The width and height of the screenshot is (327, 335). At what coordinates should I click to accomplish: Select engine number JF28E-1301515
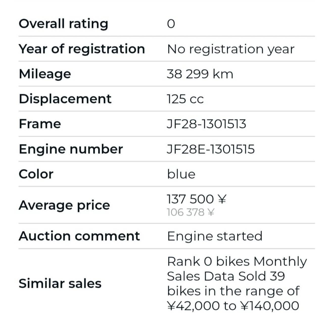pos(211,149)
